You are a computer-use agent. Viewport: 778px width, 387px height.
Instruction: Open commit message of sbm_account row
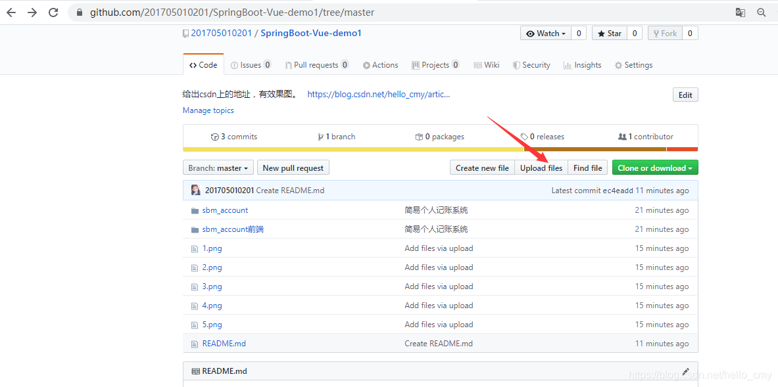(436, 210)
